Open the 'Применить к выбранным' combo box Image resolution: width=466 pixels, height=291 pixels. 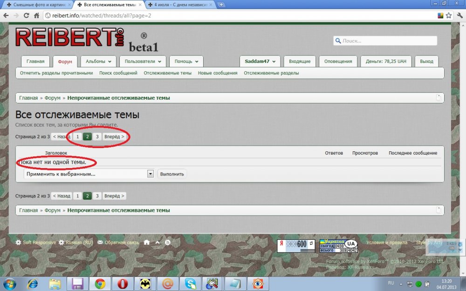[x=89, y=174]
